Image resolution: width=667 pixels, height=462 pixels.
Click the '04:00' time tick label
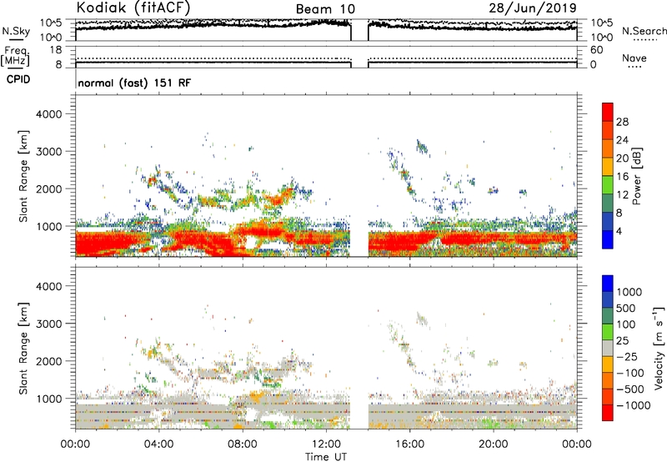point(158,444)
